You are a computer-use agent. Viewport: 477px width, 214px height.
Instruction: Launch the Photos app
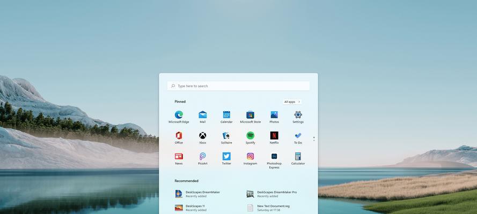tap(274, 117)
